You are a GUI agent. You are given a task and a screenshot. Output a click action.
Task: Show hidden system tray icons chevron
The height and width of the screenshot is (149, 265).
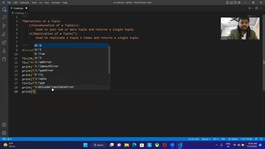click(x=217, y=145)
